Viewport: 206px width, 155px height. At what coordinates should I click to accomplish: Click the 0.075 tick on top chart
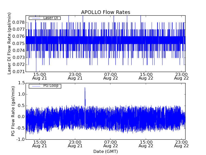pyautogui.click(x=19, y=43)
